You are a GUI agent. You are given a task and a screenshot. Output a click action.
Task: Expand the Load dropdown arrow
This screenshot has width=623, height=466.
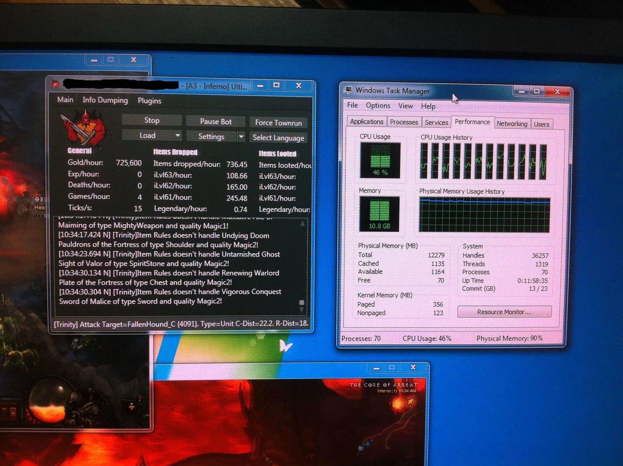178,136
